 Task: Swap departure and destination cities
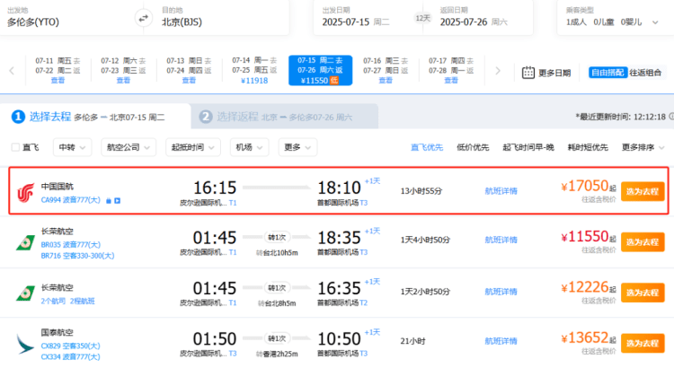pyautogui.click(x=143, y=17)
